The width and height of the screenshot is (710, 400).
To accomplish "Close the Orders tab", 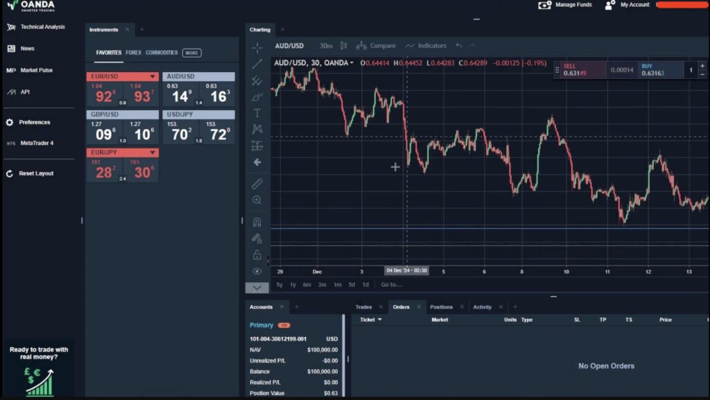I will click(x=419, y=307).
